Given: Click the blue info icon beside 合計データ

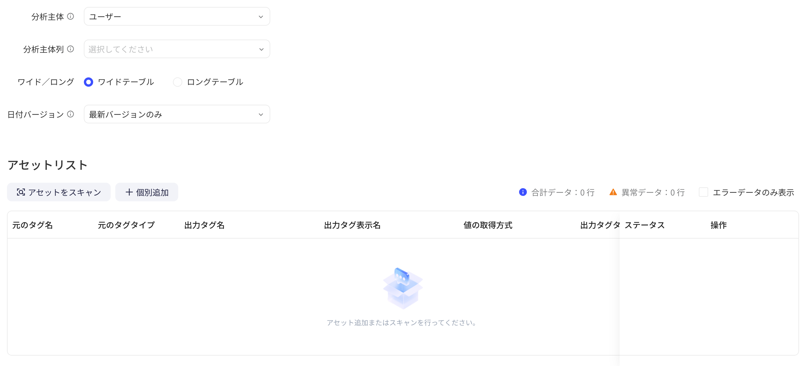Looking at the screenshot, I should click(522, 192).
